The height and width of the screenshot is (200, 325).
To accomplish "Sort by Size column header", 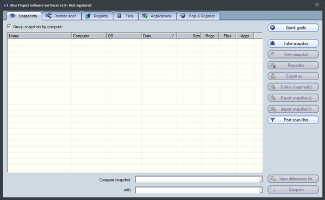I will point(189,36).
